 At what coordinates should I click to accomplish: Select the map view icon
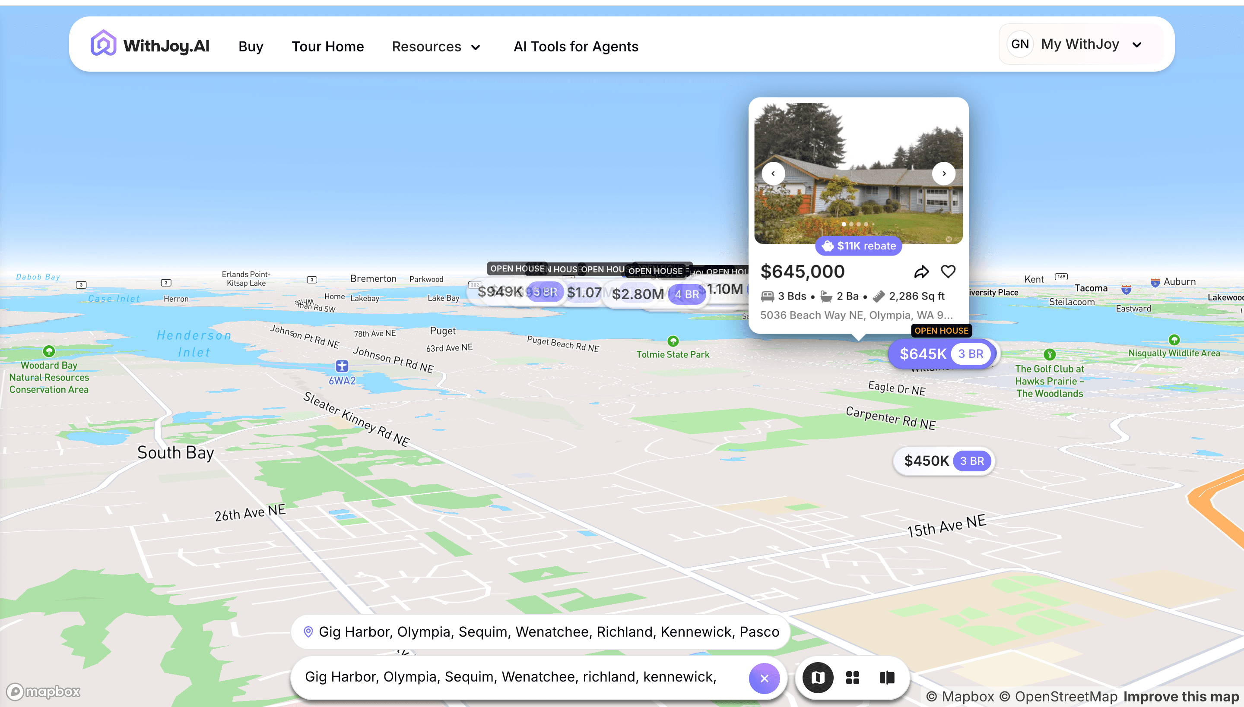(818, 678)
